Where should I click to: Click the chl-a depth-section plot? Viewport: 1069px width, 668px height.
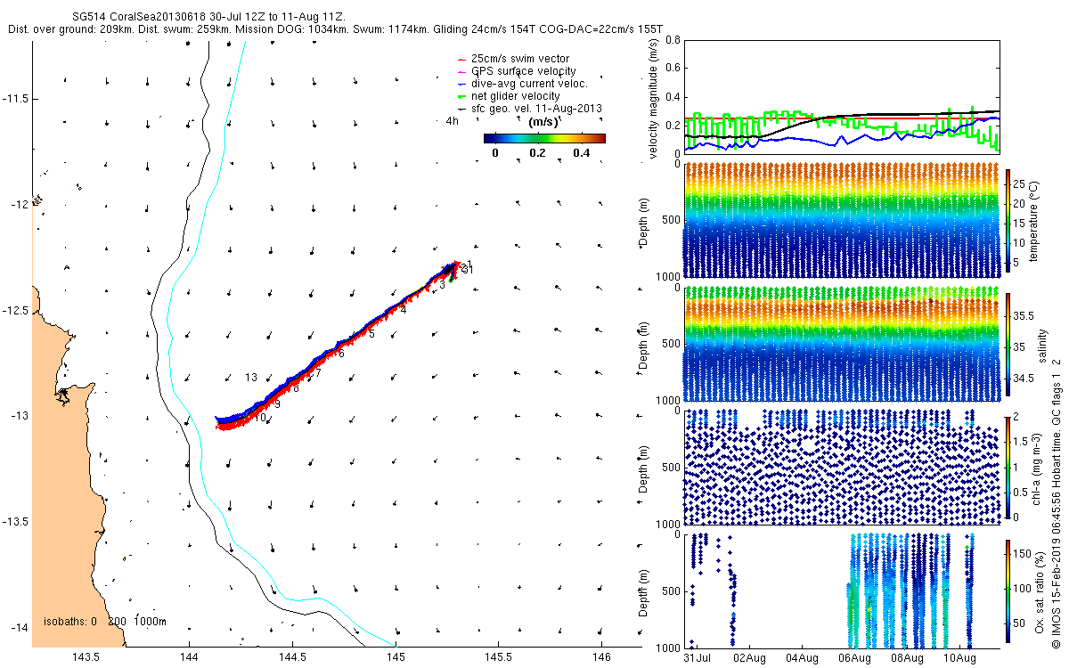pos(842,466)
